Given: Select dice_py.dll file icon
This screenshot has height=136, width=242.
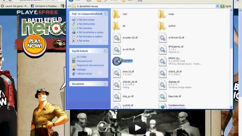Looking at the screenshot, I should 117,96.
